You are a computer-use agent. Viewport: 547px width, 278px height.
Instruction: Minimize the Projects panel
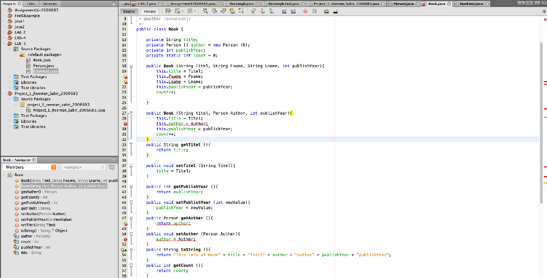(114, 3)
